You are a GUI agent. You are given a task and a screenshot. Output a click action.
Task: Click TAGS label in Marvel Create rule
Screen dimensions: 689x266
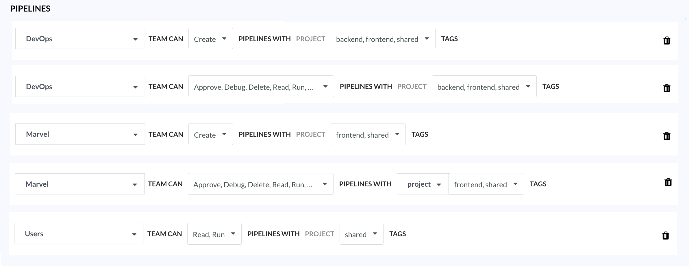point(420,134)
